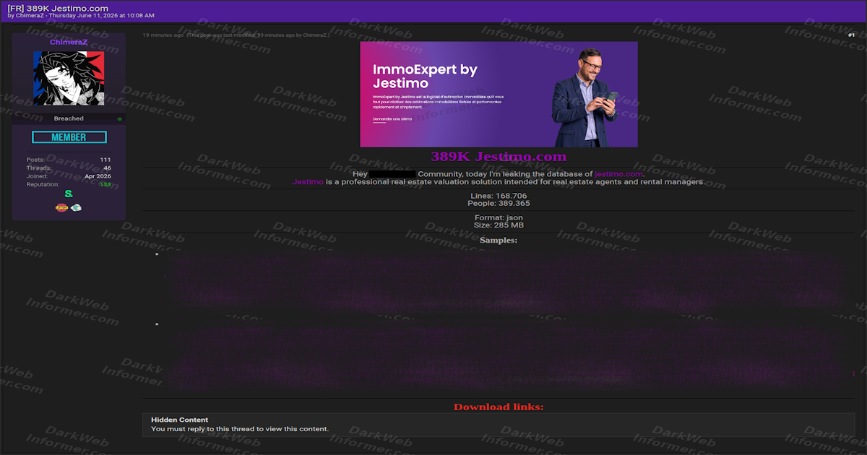The height and width of the screenshot is (455, 867).
Task: Click the 'Lines: 168.706' text
Action: (x=499, y=196)
